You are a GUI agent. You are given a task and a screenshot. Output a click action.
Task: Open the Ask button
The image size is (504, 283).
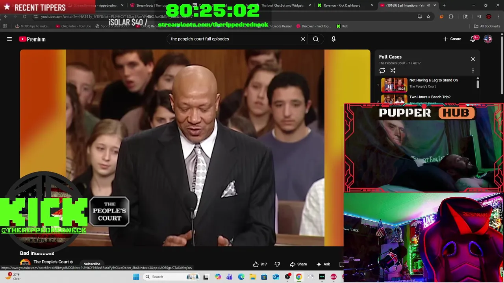coord(323,264)
